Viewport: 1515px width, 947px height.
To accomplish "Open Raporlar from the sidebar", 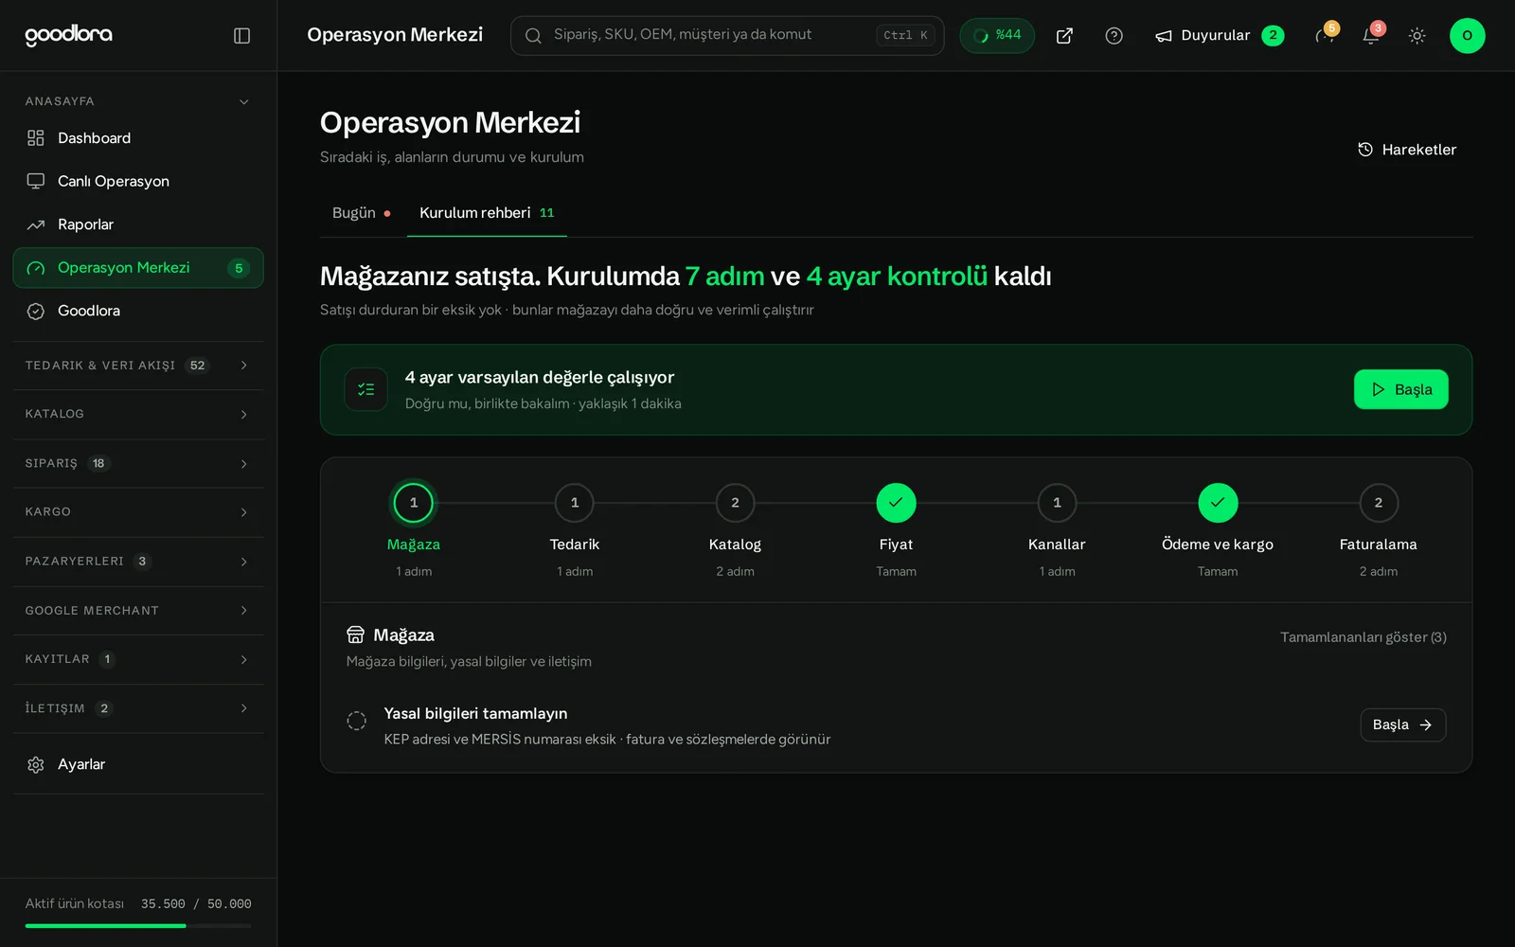I will (138, 224).
